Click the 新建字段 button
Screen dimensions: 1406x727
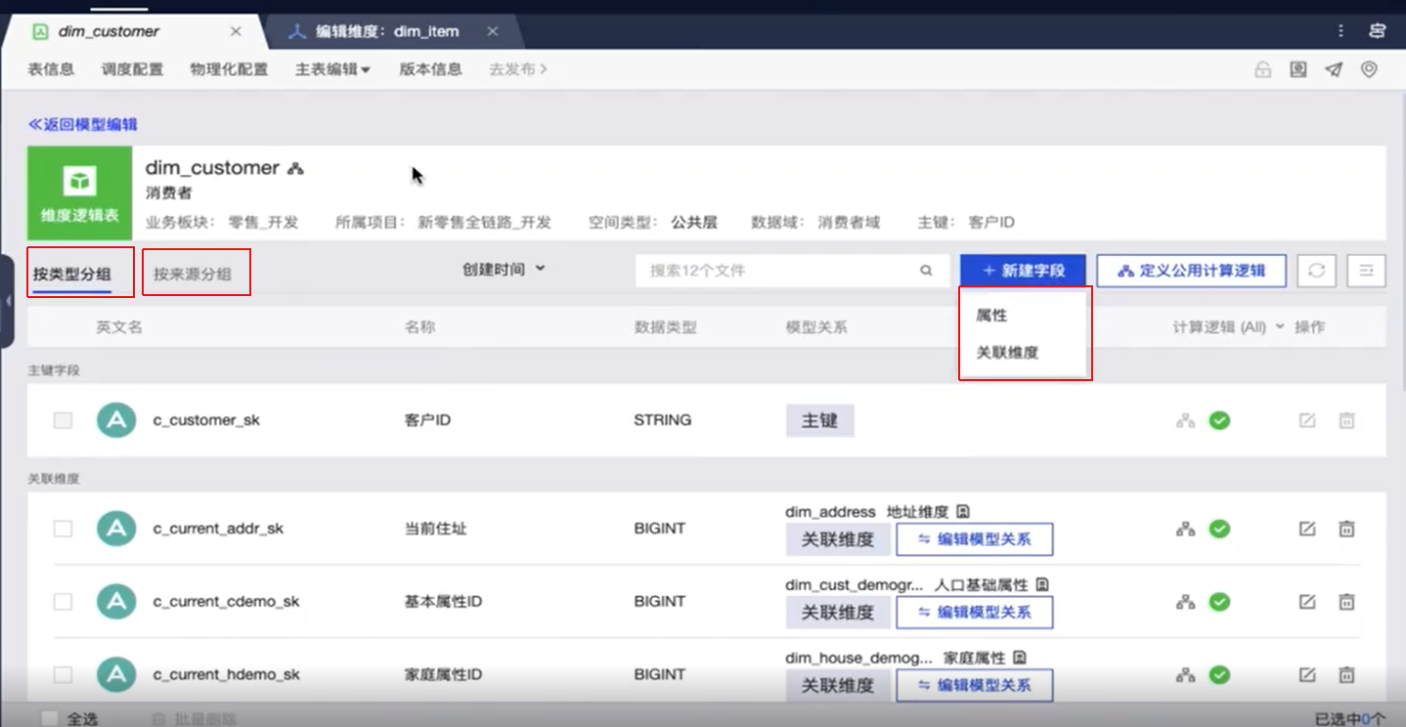(1021, 271)
